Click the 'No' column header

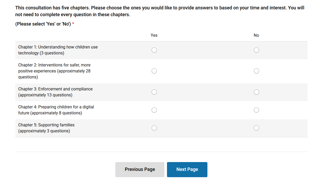(256, 35)
